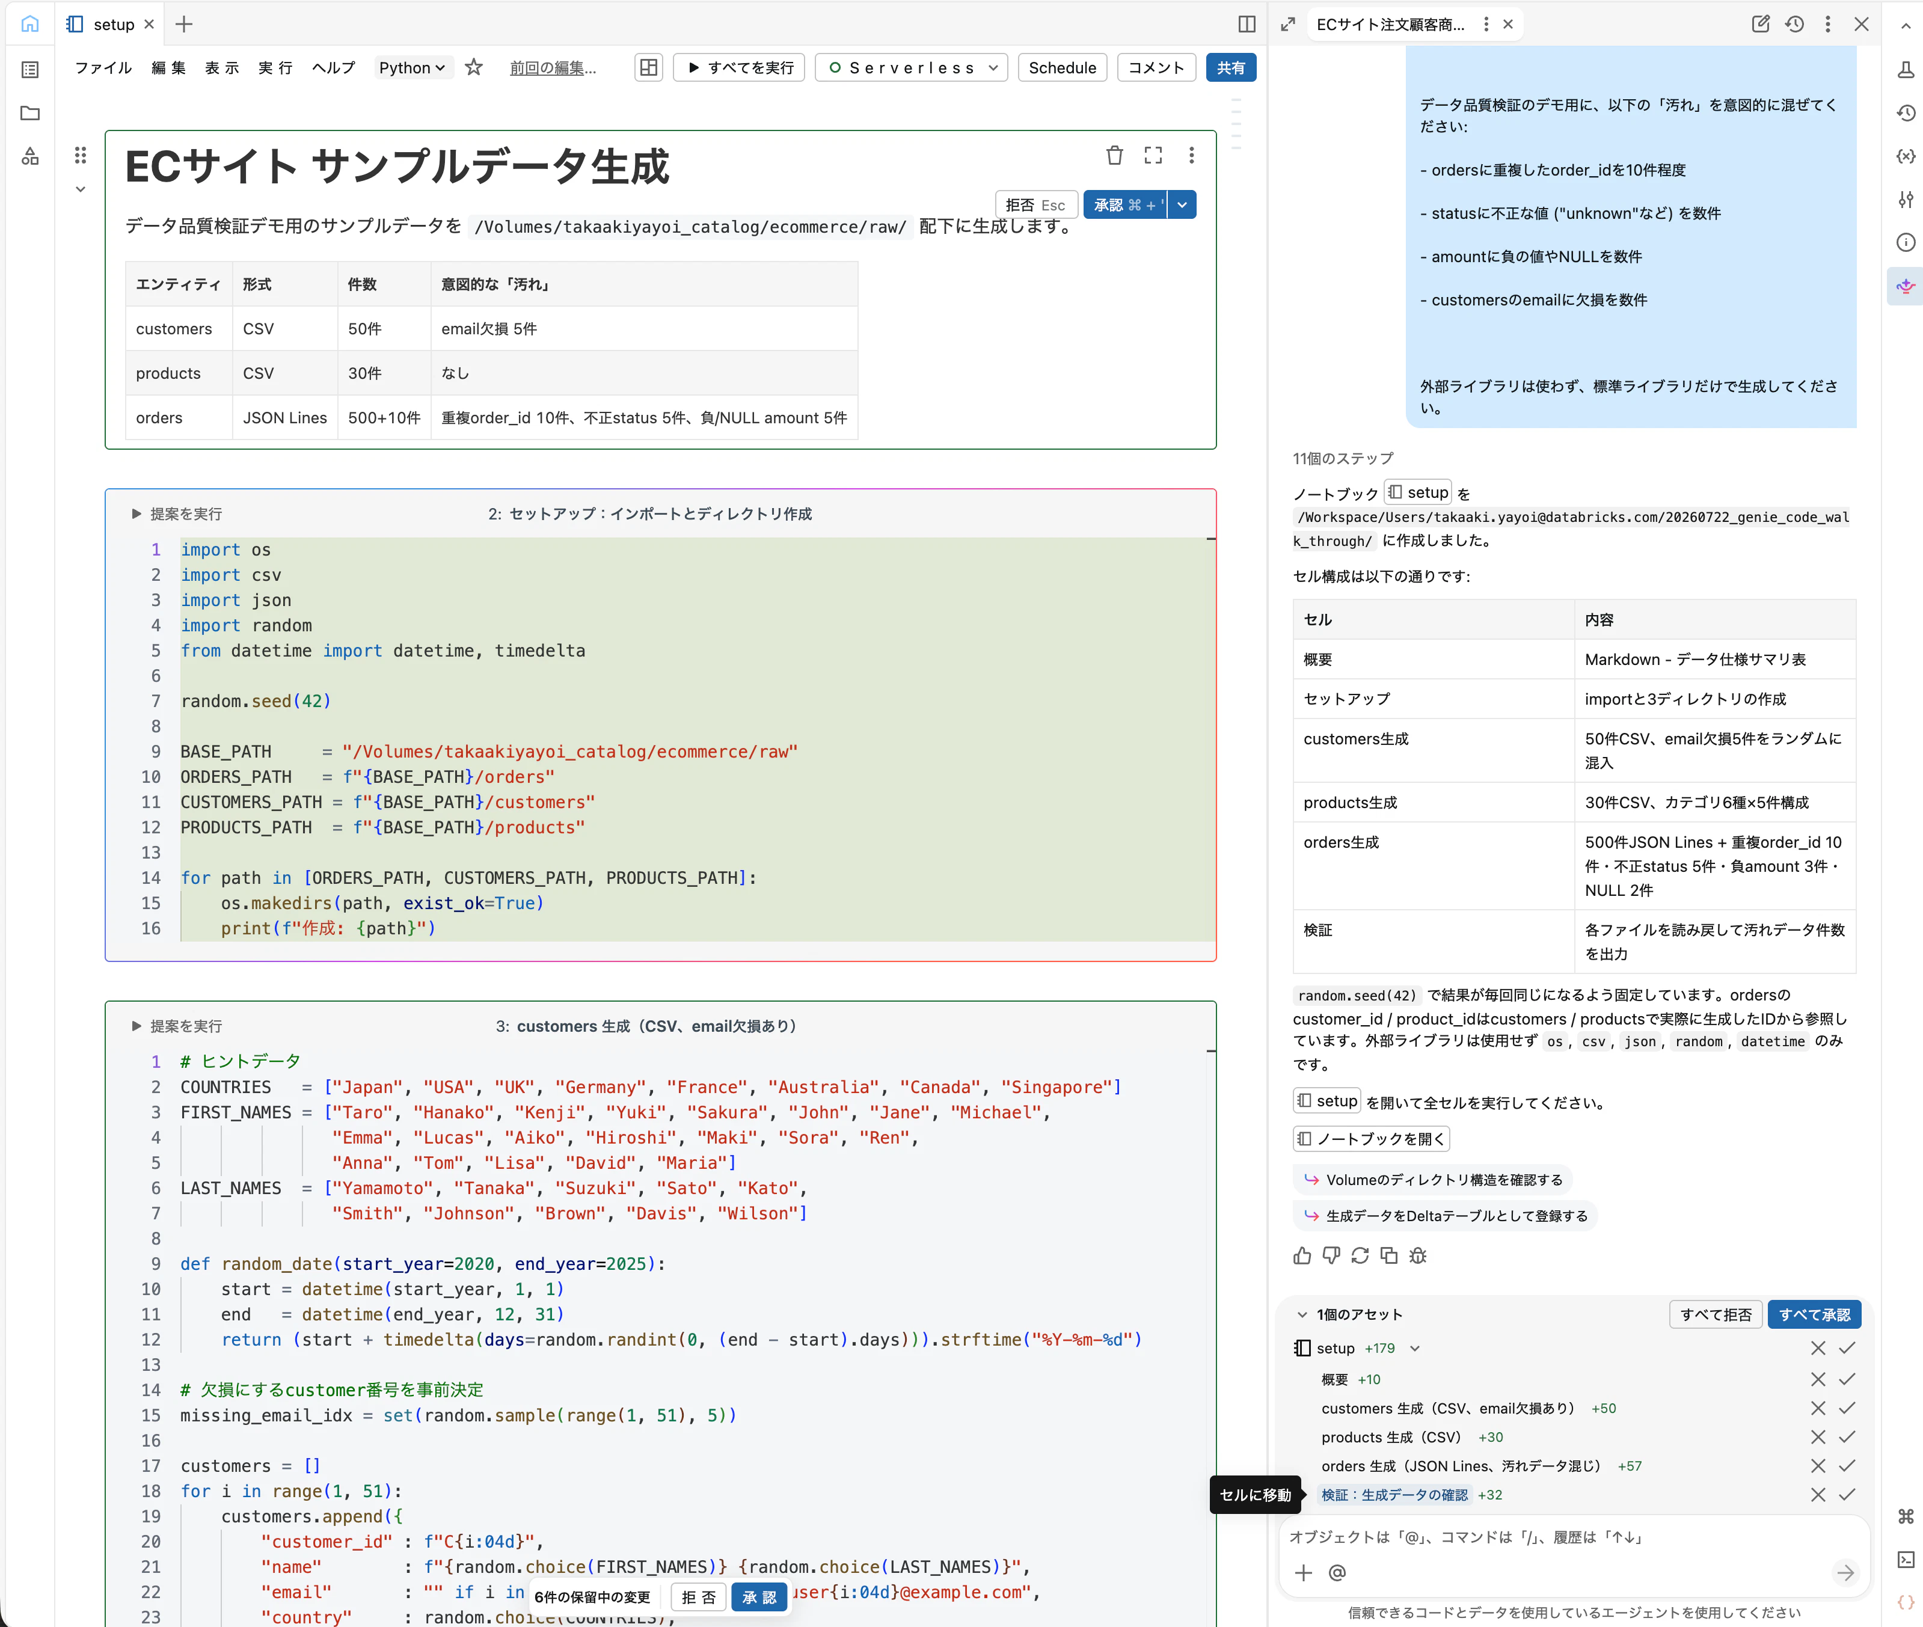The width and height of the screenshot is (1923, 1627).
Task: Report a bug on the response
Action: point(1418,1255)
